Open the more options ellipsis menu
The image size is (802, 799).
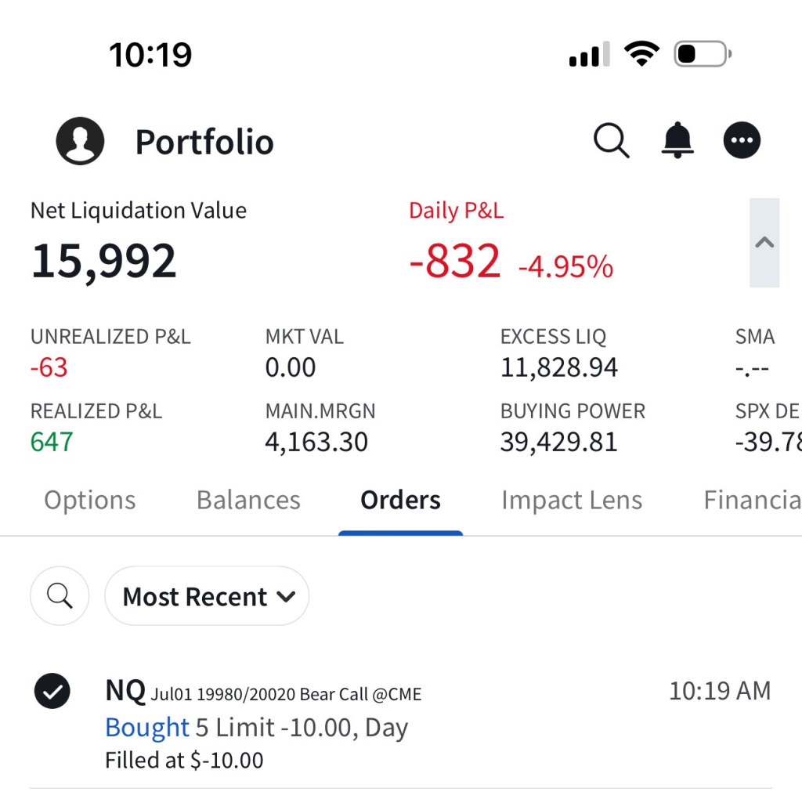tap(742, 141)
